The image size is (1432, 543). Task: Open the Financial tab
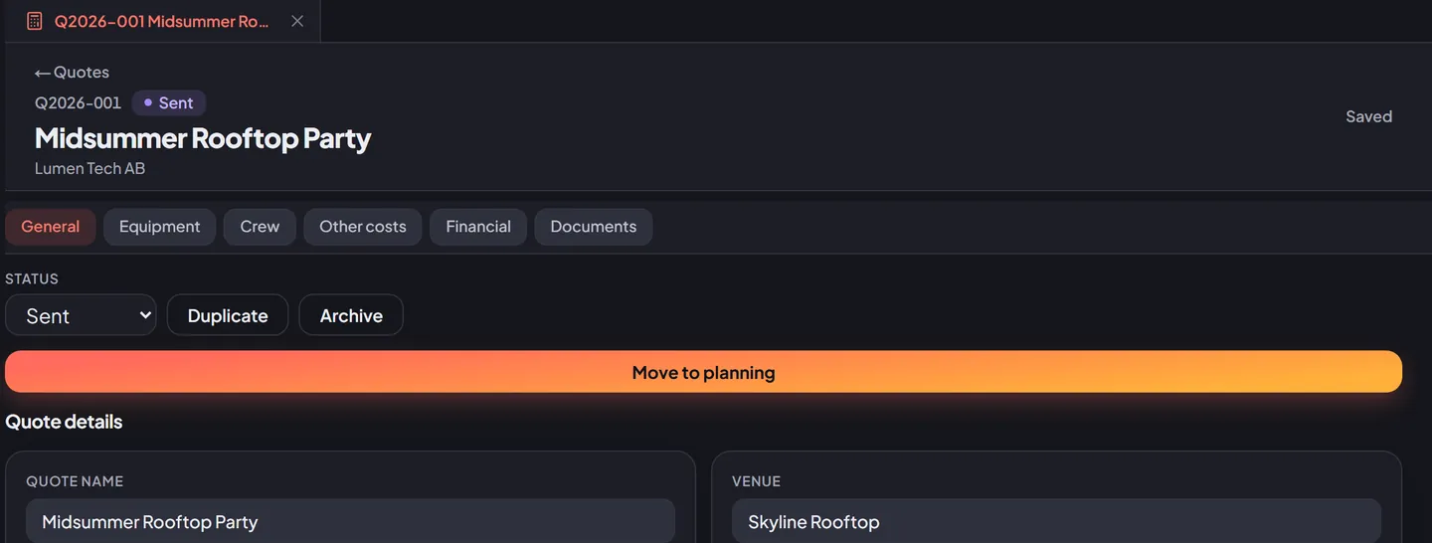coord(478,227)
